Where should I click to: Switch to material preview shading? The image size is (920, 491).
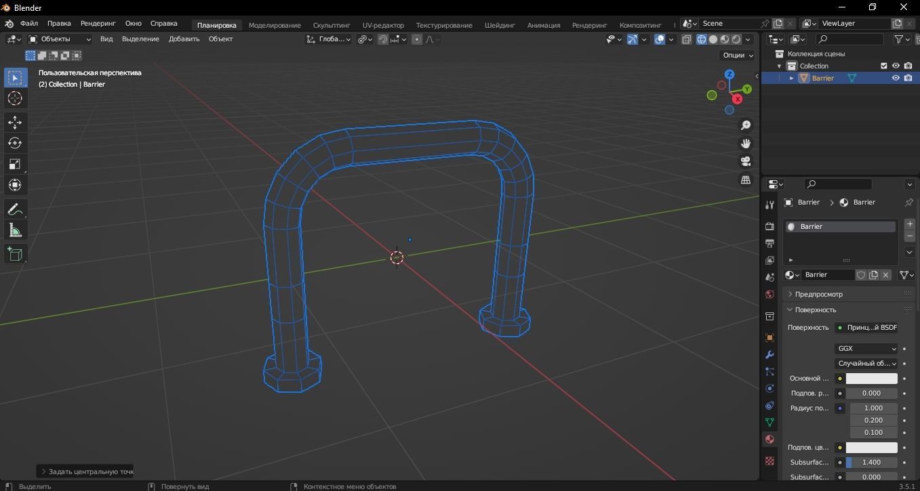coord(725,39)
